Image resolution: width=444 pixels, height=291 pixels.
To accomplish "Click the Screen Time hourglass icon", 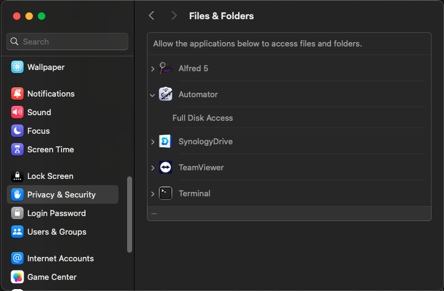I will [x=17, y=149].
